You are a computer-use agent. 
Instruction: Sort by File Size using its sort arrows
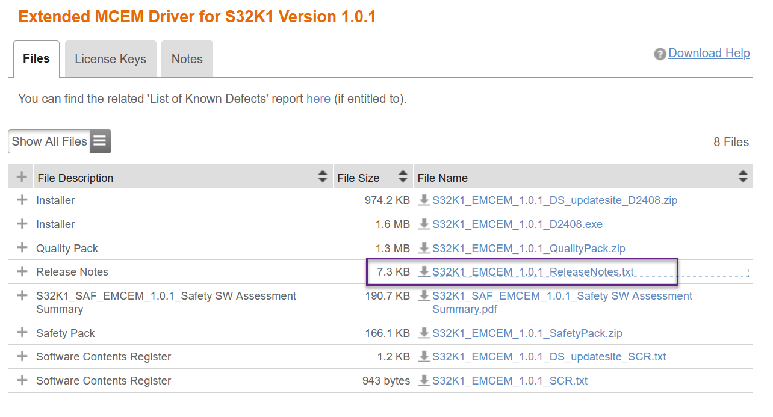pyautogui.click(x=403, y=178)
